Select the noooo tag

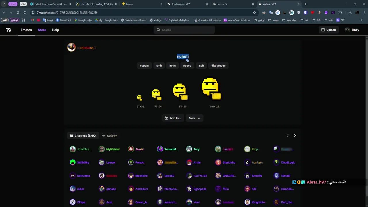click(187, 66)
